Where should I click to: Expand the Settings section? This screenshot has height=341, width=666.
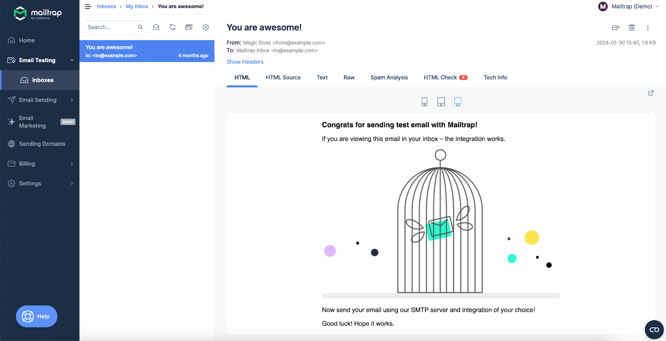point(72,183)
